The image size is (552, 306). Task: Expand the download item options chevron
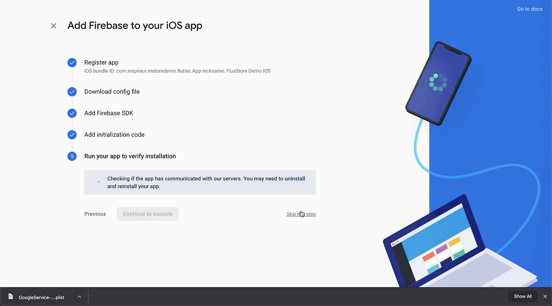pos(79,297)
